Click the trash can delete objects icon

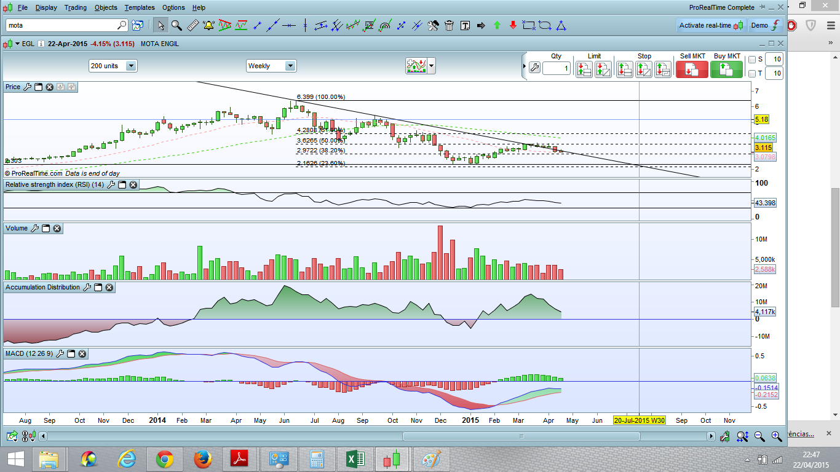[450, 25]
